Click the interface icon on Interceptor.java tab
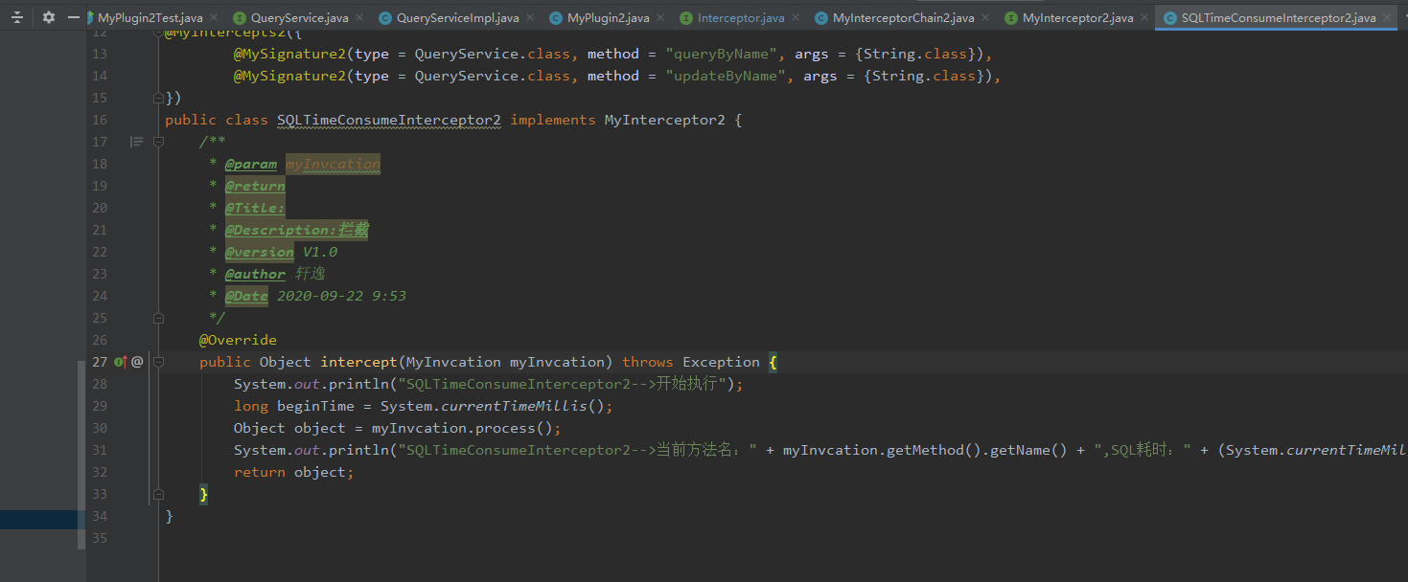 point(686,18)
